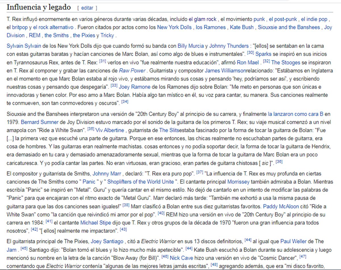The image size is (341, 270).
Task: Open 'Siouxsie and the Banshees' link
Action: point(289,28)
